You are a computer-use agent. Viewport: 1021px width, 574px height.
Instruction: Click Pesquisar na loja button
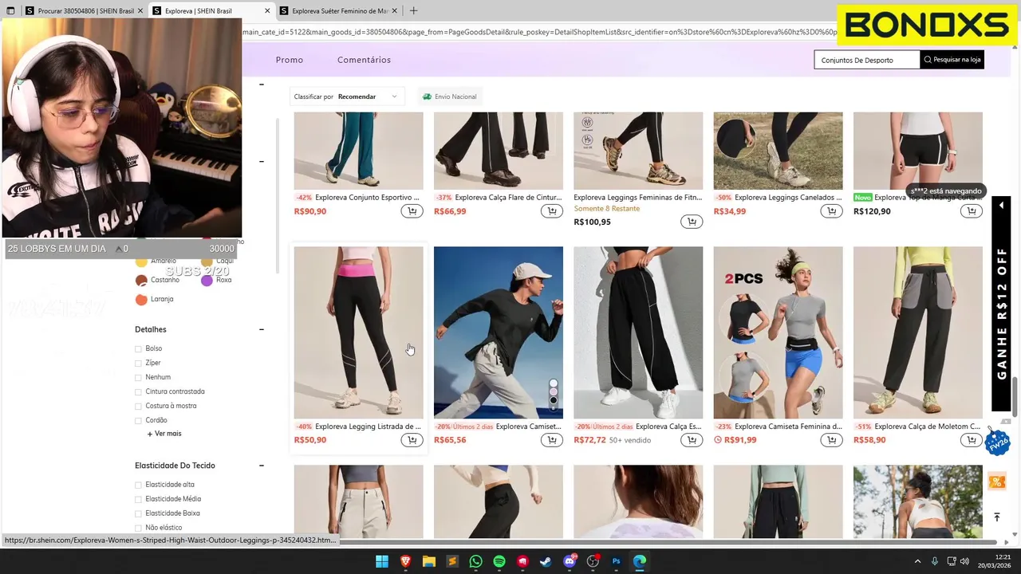tap(952, 60)
